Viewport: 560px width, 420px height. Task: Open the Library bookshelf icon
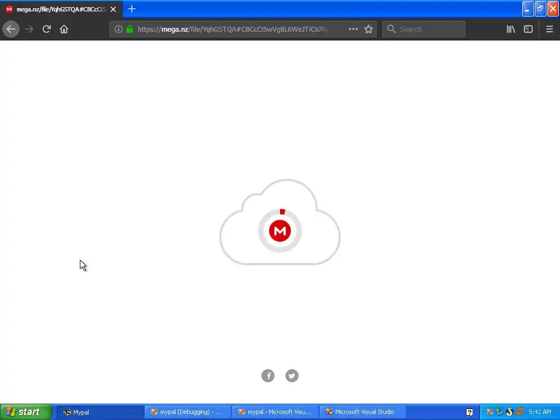[x=511, y=29]
